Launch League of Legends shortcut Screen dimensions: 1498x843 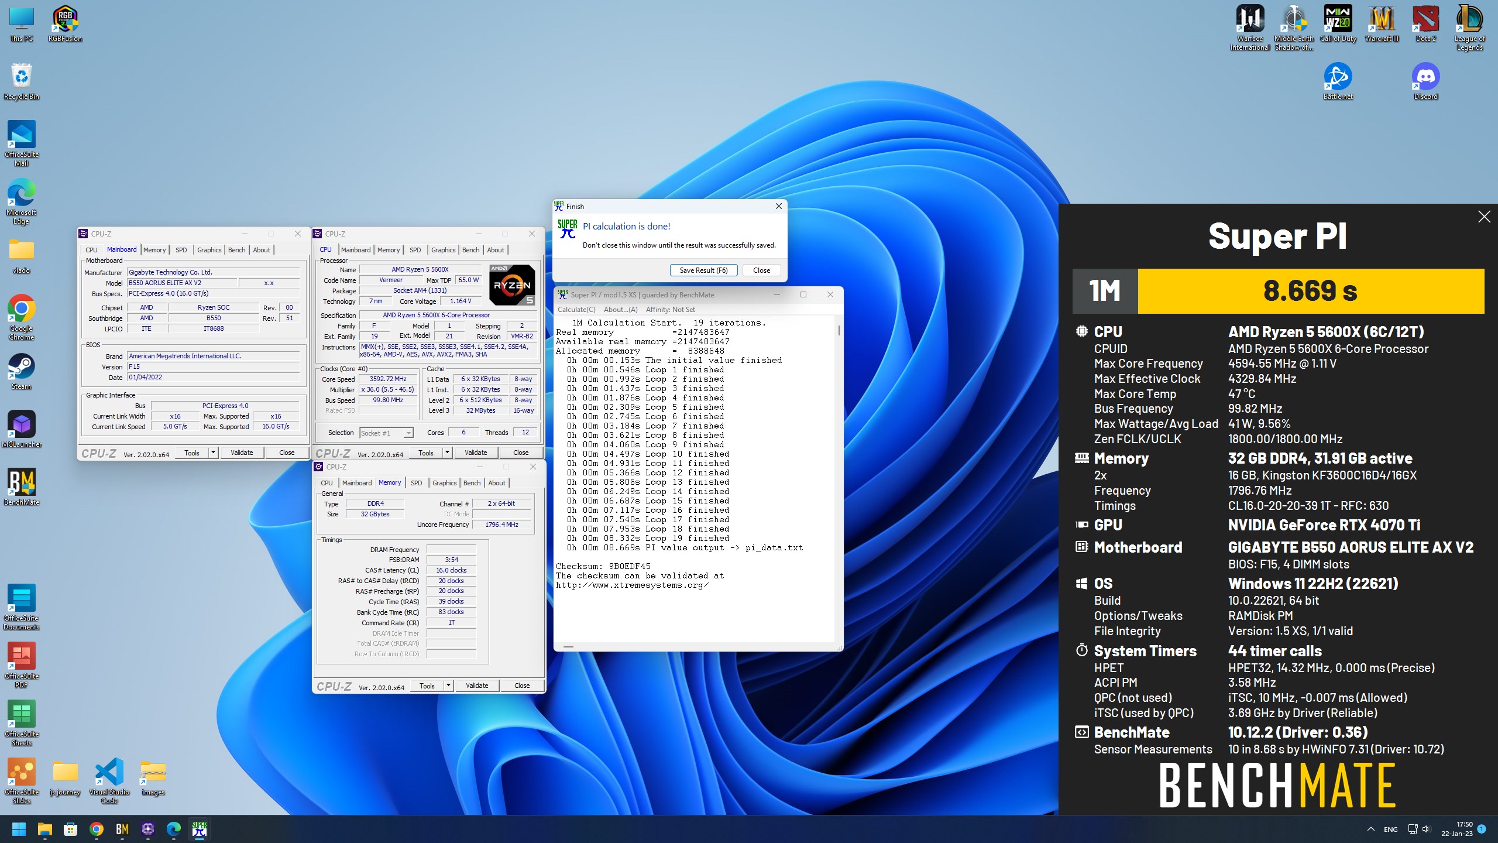pyautogui.click(x=1469, y=28)
